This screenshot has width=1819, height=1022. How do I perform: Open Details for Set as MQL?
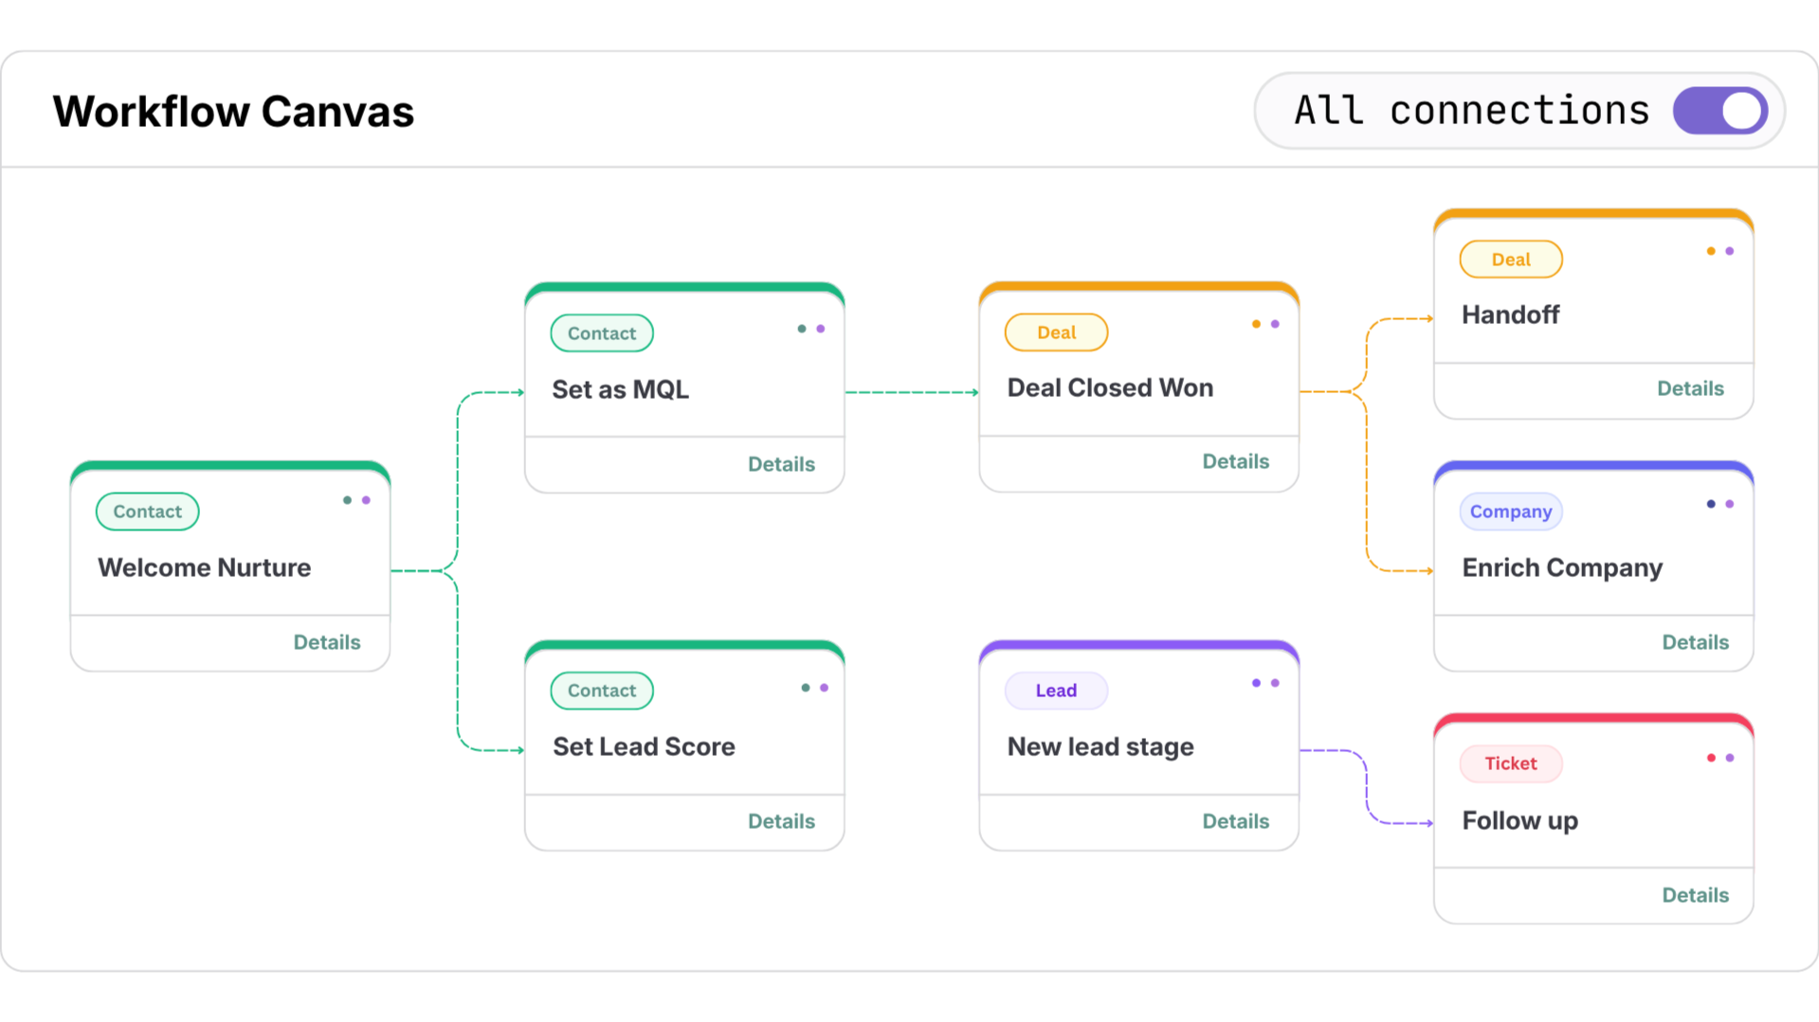pyautogui.click(x=781, y=464)
